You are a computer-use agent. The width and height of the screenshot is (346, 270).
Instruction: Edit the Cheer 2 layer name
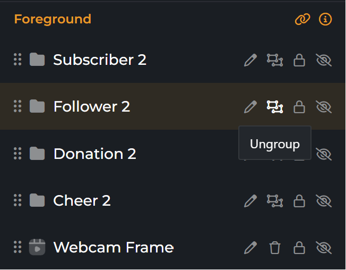(250, 200)
